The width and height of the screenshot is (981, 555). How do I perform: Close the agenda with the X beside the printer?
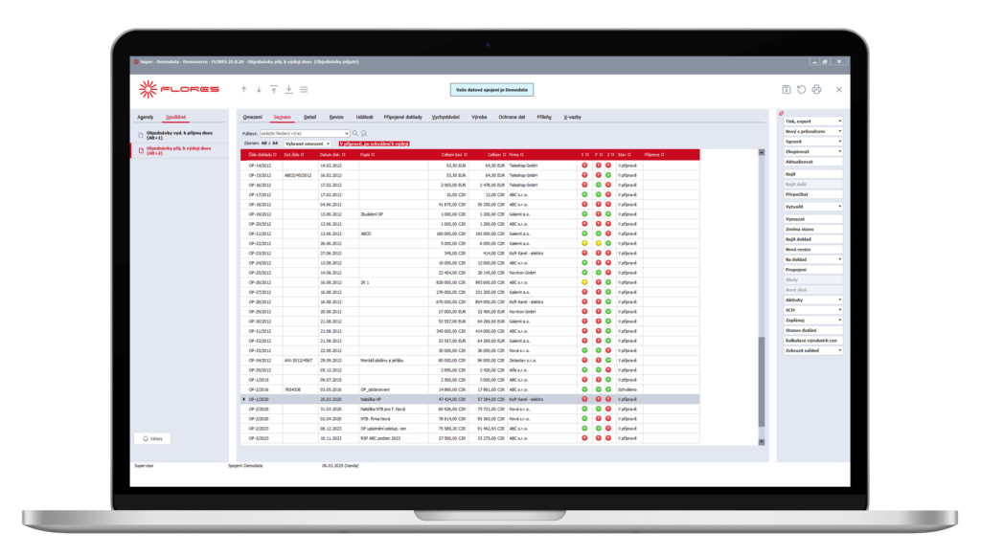[x=839, y=89]
